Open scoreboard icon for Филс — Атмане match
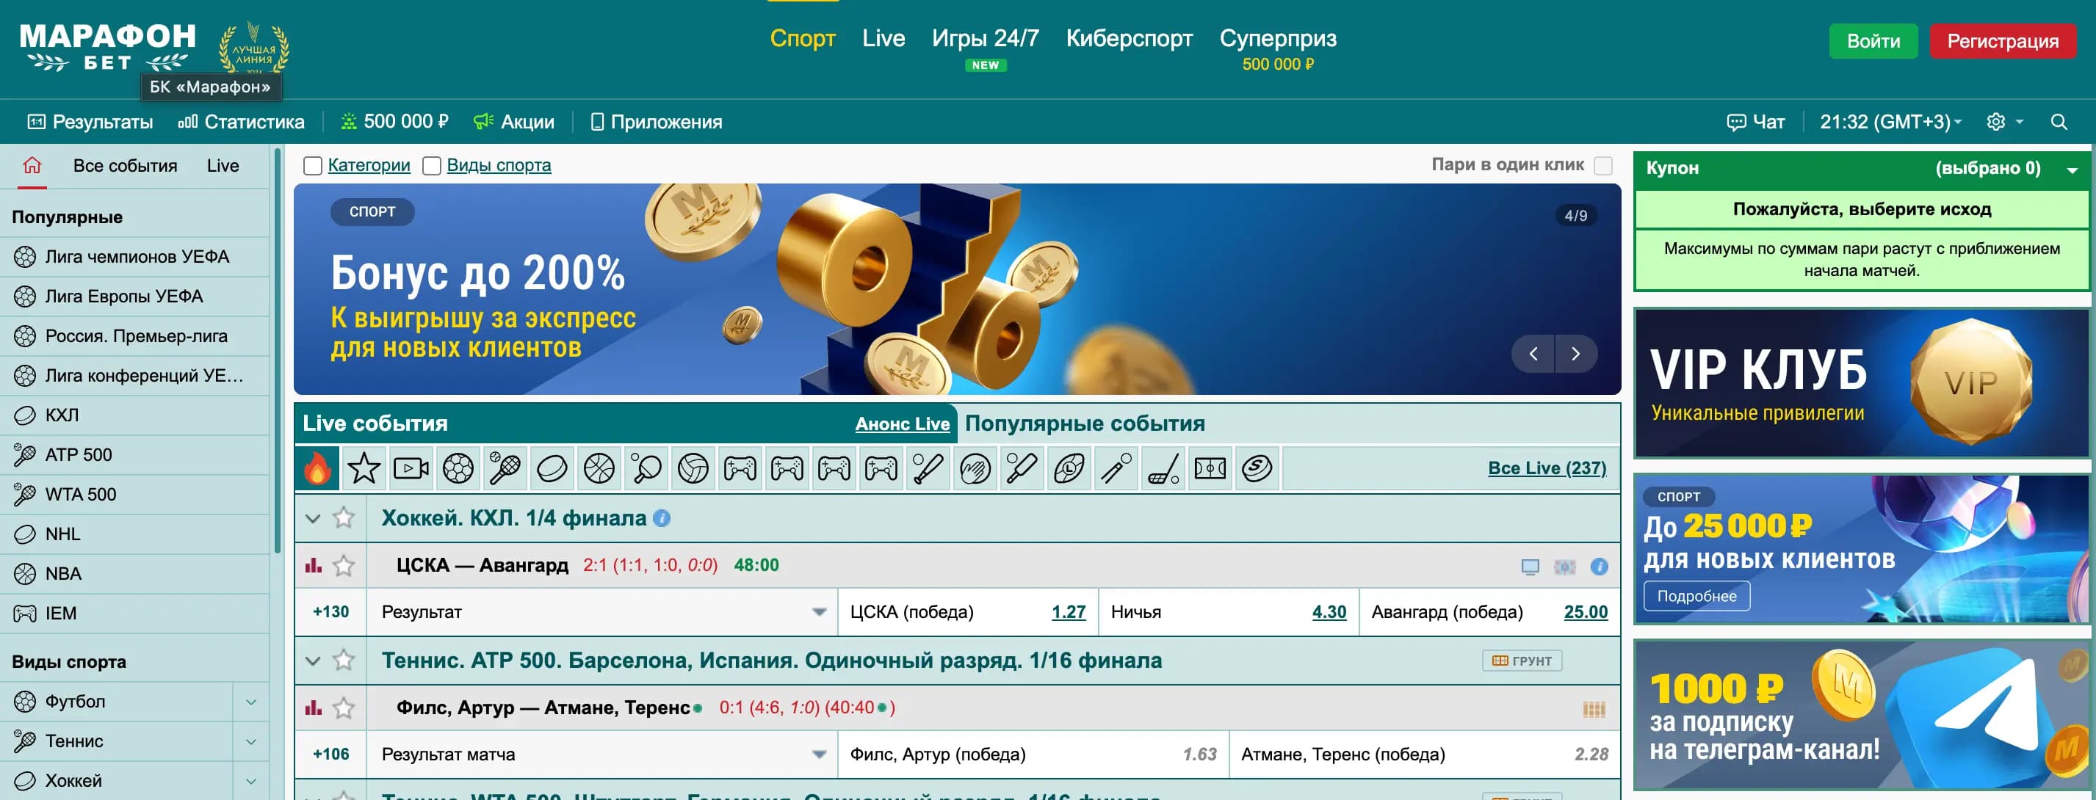This screenshot has width=2096, height=800. pos(1594,709)
